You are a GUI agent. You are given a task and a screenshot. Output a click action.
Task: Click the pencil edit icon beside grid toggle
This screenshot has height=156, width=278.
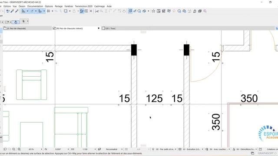[135, 11]
